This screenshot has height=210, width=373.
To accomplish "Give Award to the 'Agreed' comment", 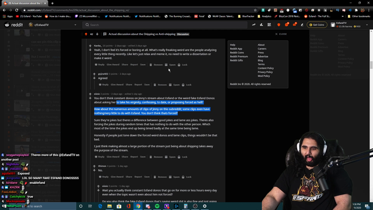I will click(117, 85).
